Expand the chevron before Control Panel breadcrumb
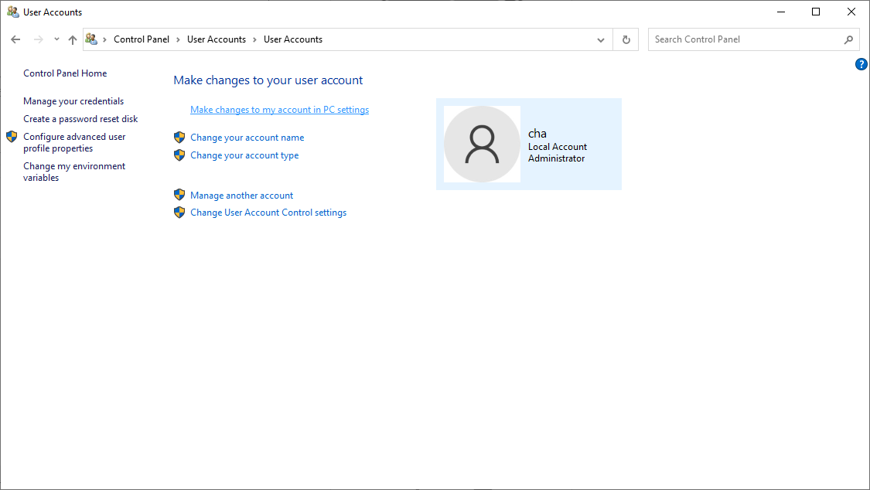This screenshot has width=870, height=490. [104, 40]
